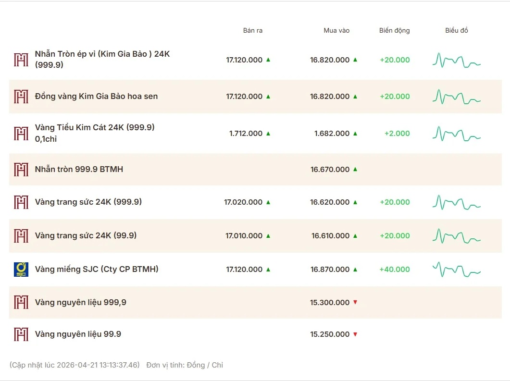
Task: Select Nhẫn tròn 999.9 BTMH product name
Action: (79, 169)
